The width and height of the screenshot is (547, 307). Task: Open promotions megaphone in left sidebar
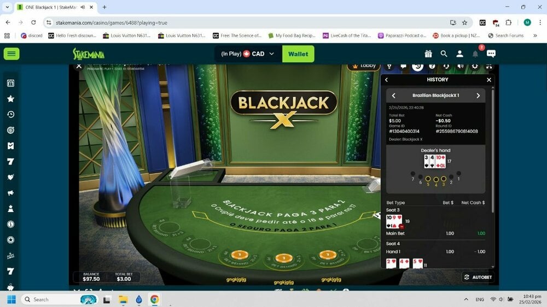10,193
